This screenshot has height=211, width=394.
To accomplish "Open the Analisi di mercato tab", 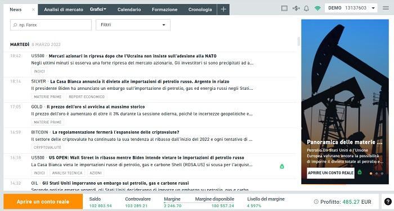I will (64, 10).
